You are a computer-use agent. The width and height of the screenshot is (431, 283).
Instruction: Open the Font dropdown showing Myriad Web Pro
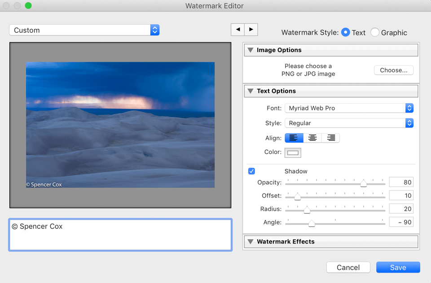349,108
